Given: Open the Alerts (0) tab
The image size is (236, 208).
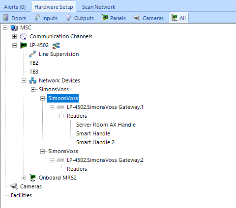Looking at the screenshot, I should (15, 7).
